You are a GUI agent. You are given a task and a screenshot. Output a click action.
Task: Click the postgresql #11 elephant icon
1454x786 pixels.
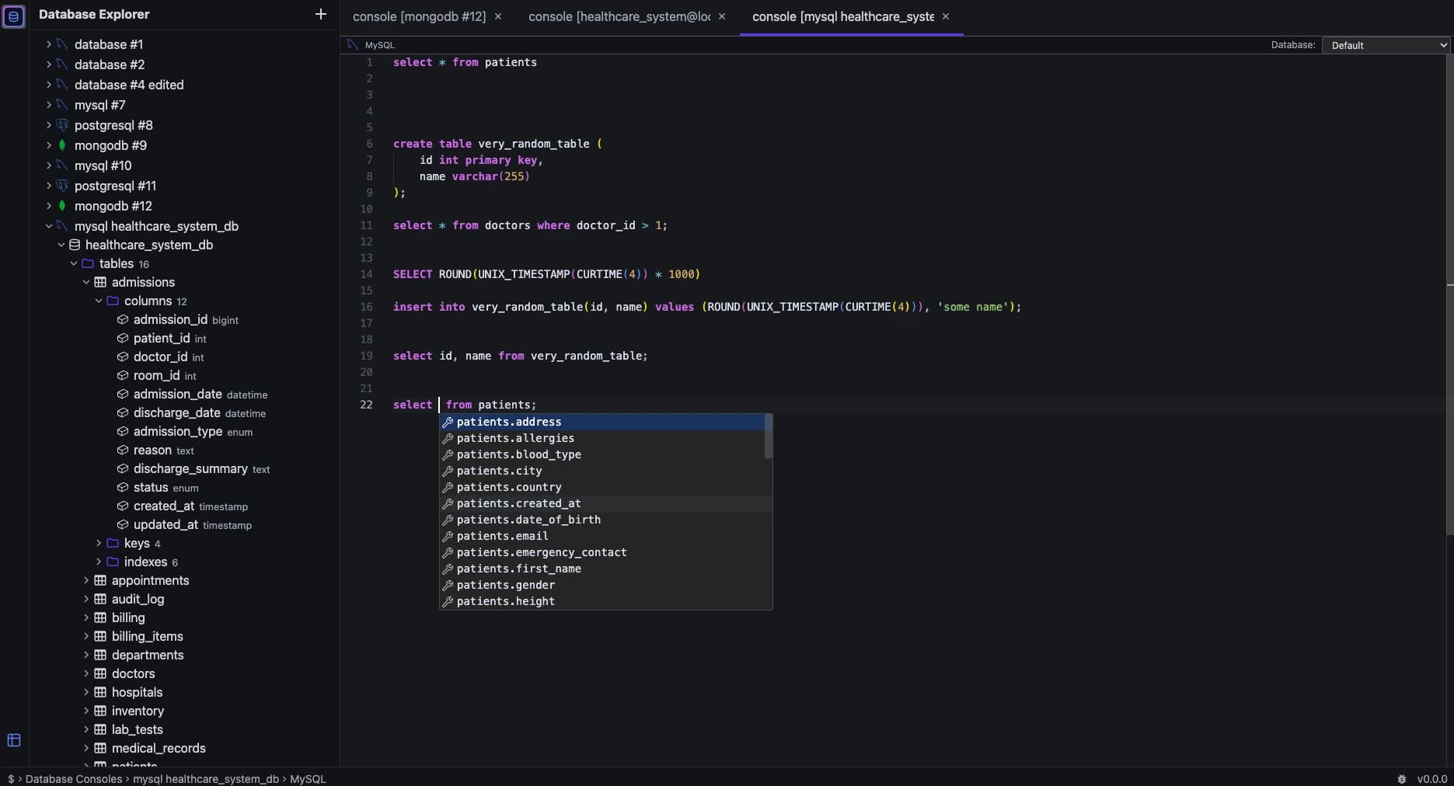(63, 186)
